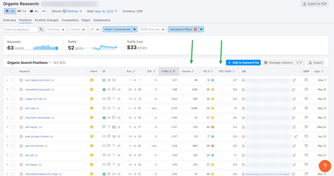Click the lock icon in 'zen pet' URL cell
This screenshot has height=176, width=334.
243,155
